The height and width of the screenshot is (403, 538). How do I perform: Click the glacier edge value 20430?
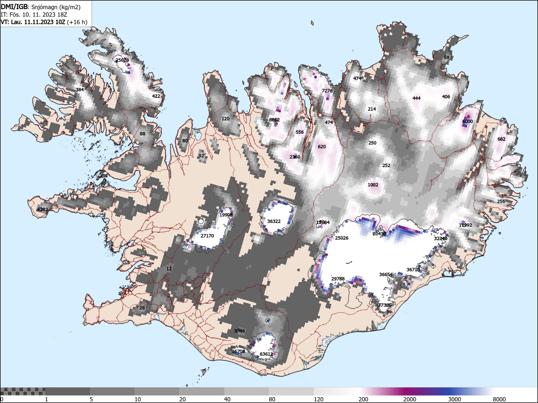[x=379, y=233]
